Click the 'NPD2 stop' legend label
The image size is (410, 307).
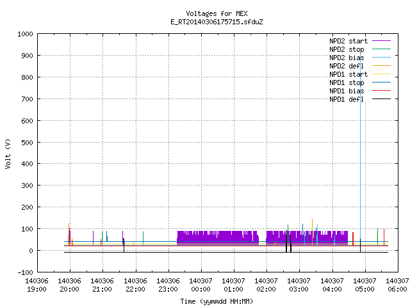347,49
